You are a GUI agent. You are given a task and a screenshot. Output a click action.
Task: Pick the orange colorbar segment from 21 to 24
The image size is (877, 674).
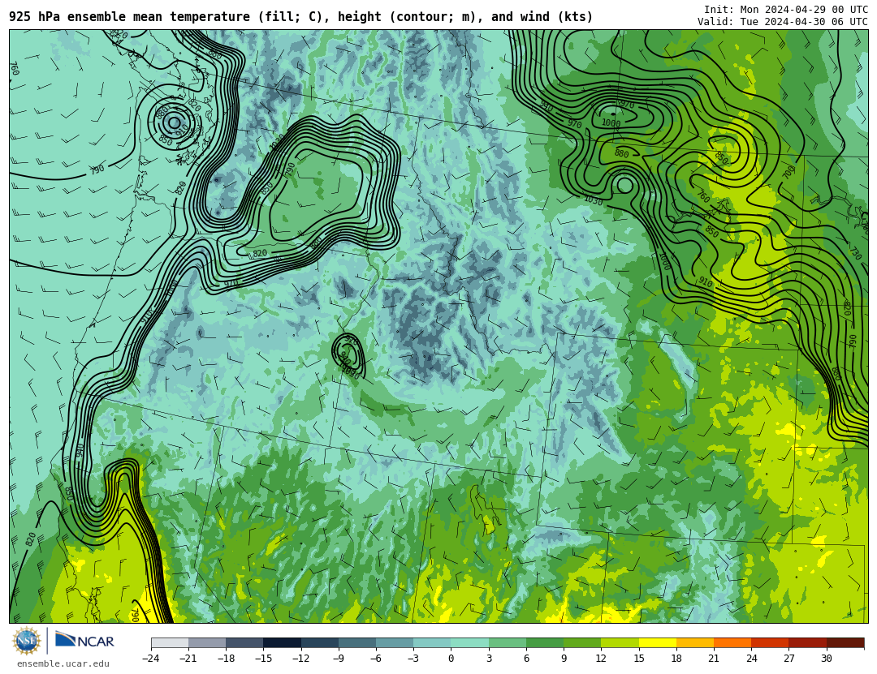(732, 642)
